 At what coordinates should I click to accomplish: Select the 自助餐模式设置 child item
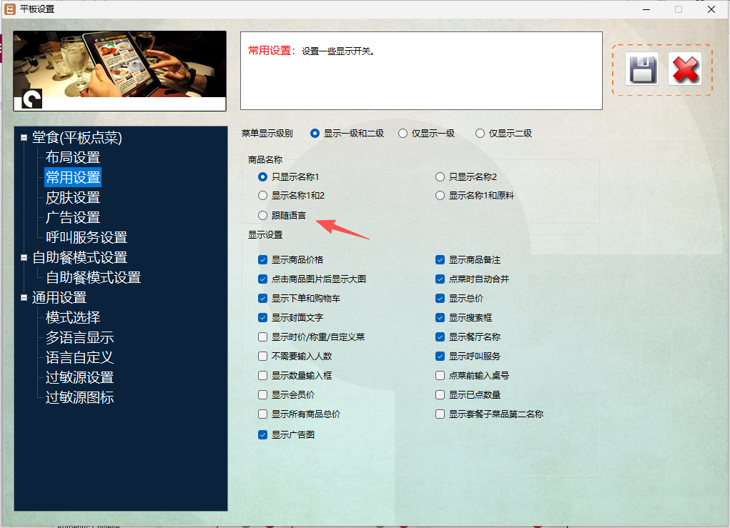93,277
